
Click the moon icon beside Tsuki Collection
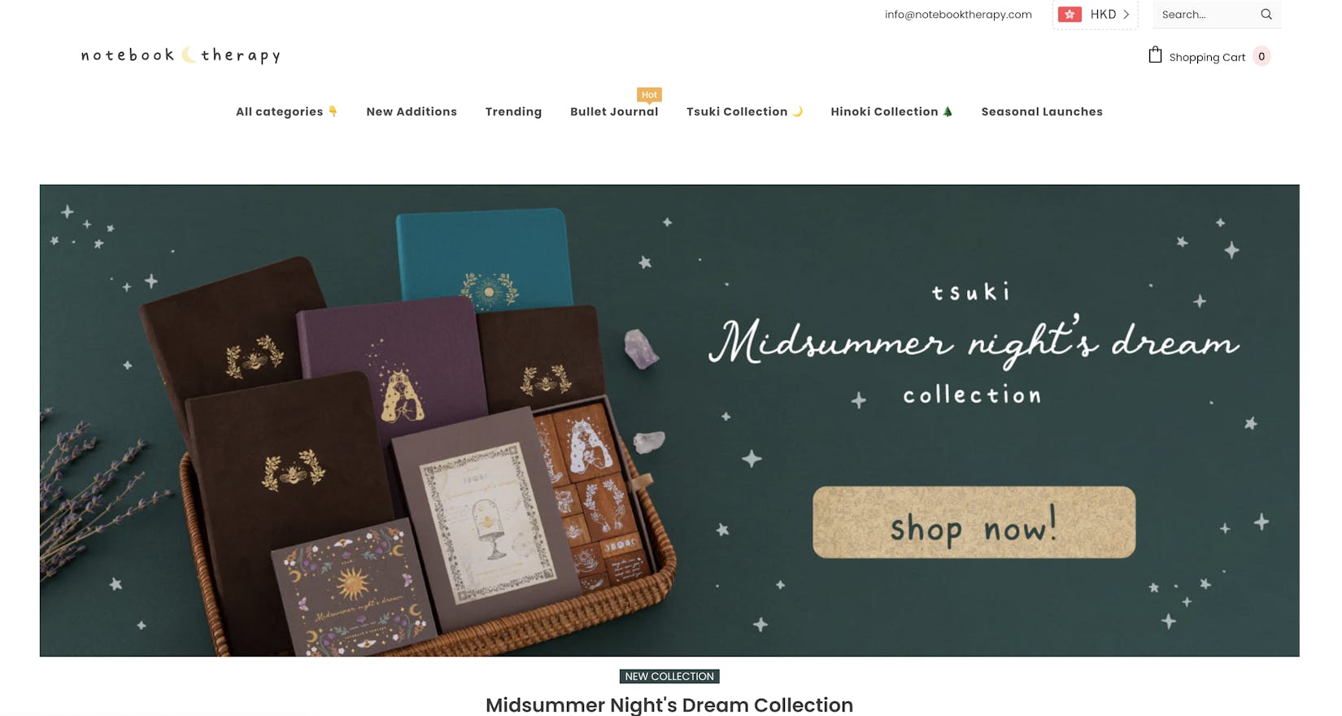(x=797, y=111)
